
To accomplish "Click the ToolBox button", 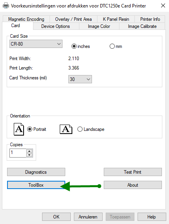I will point(36,185).
